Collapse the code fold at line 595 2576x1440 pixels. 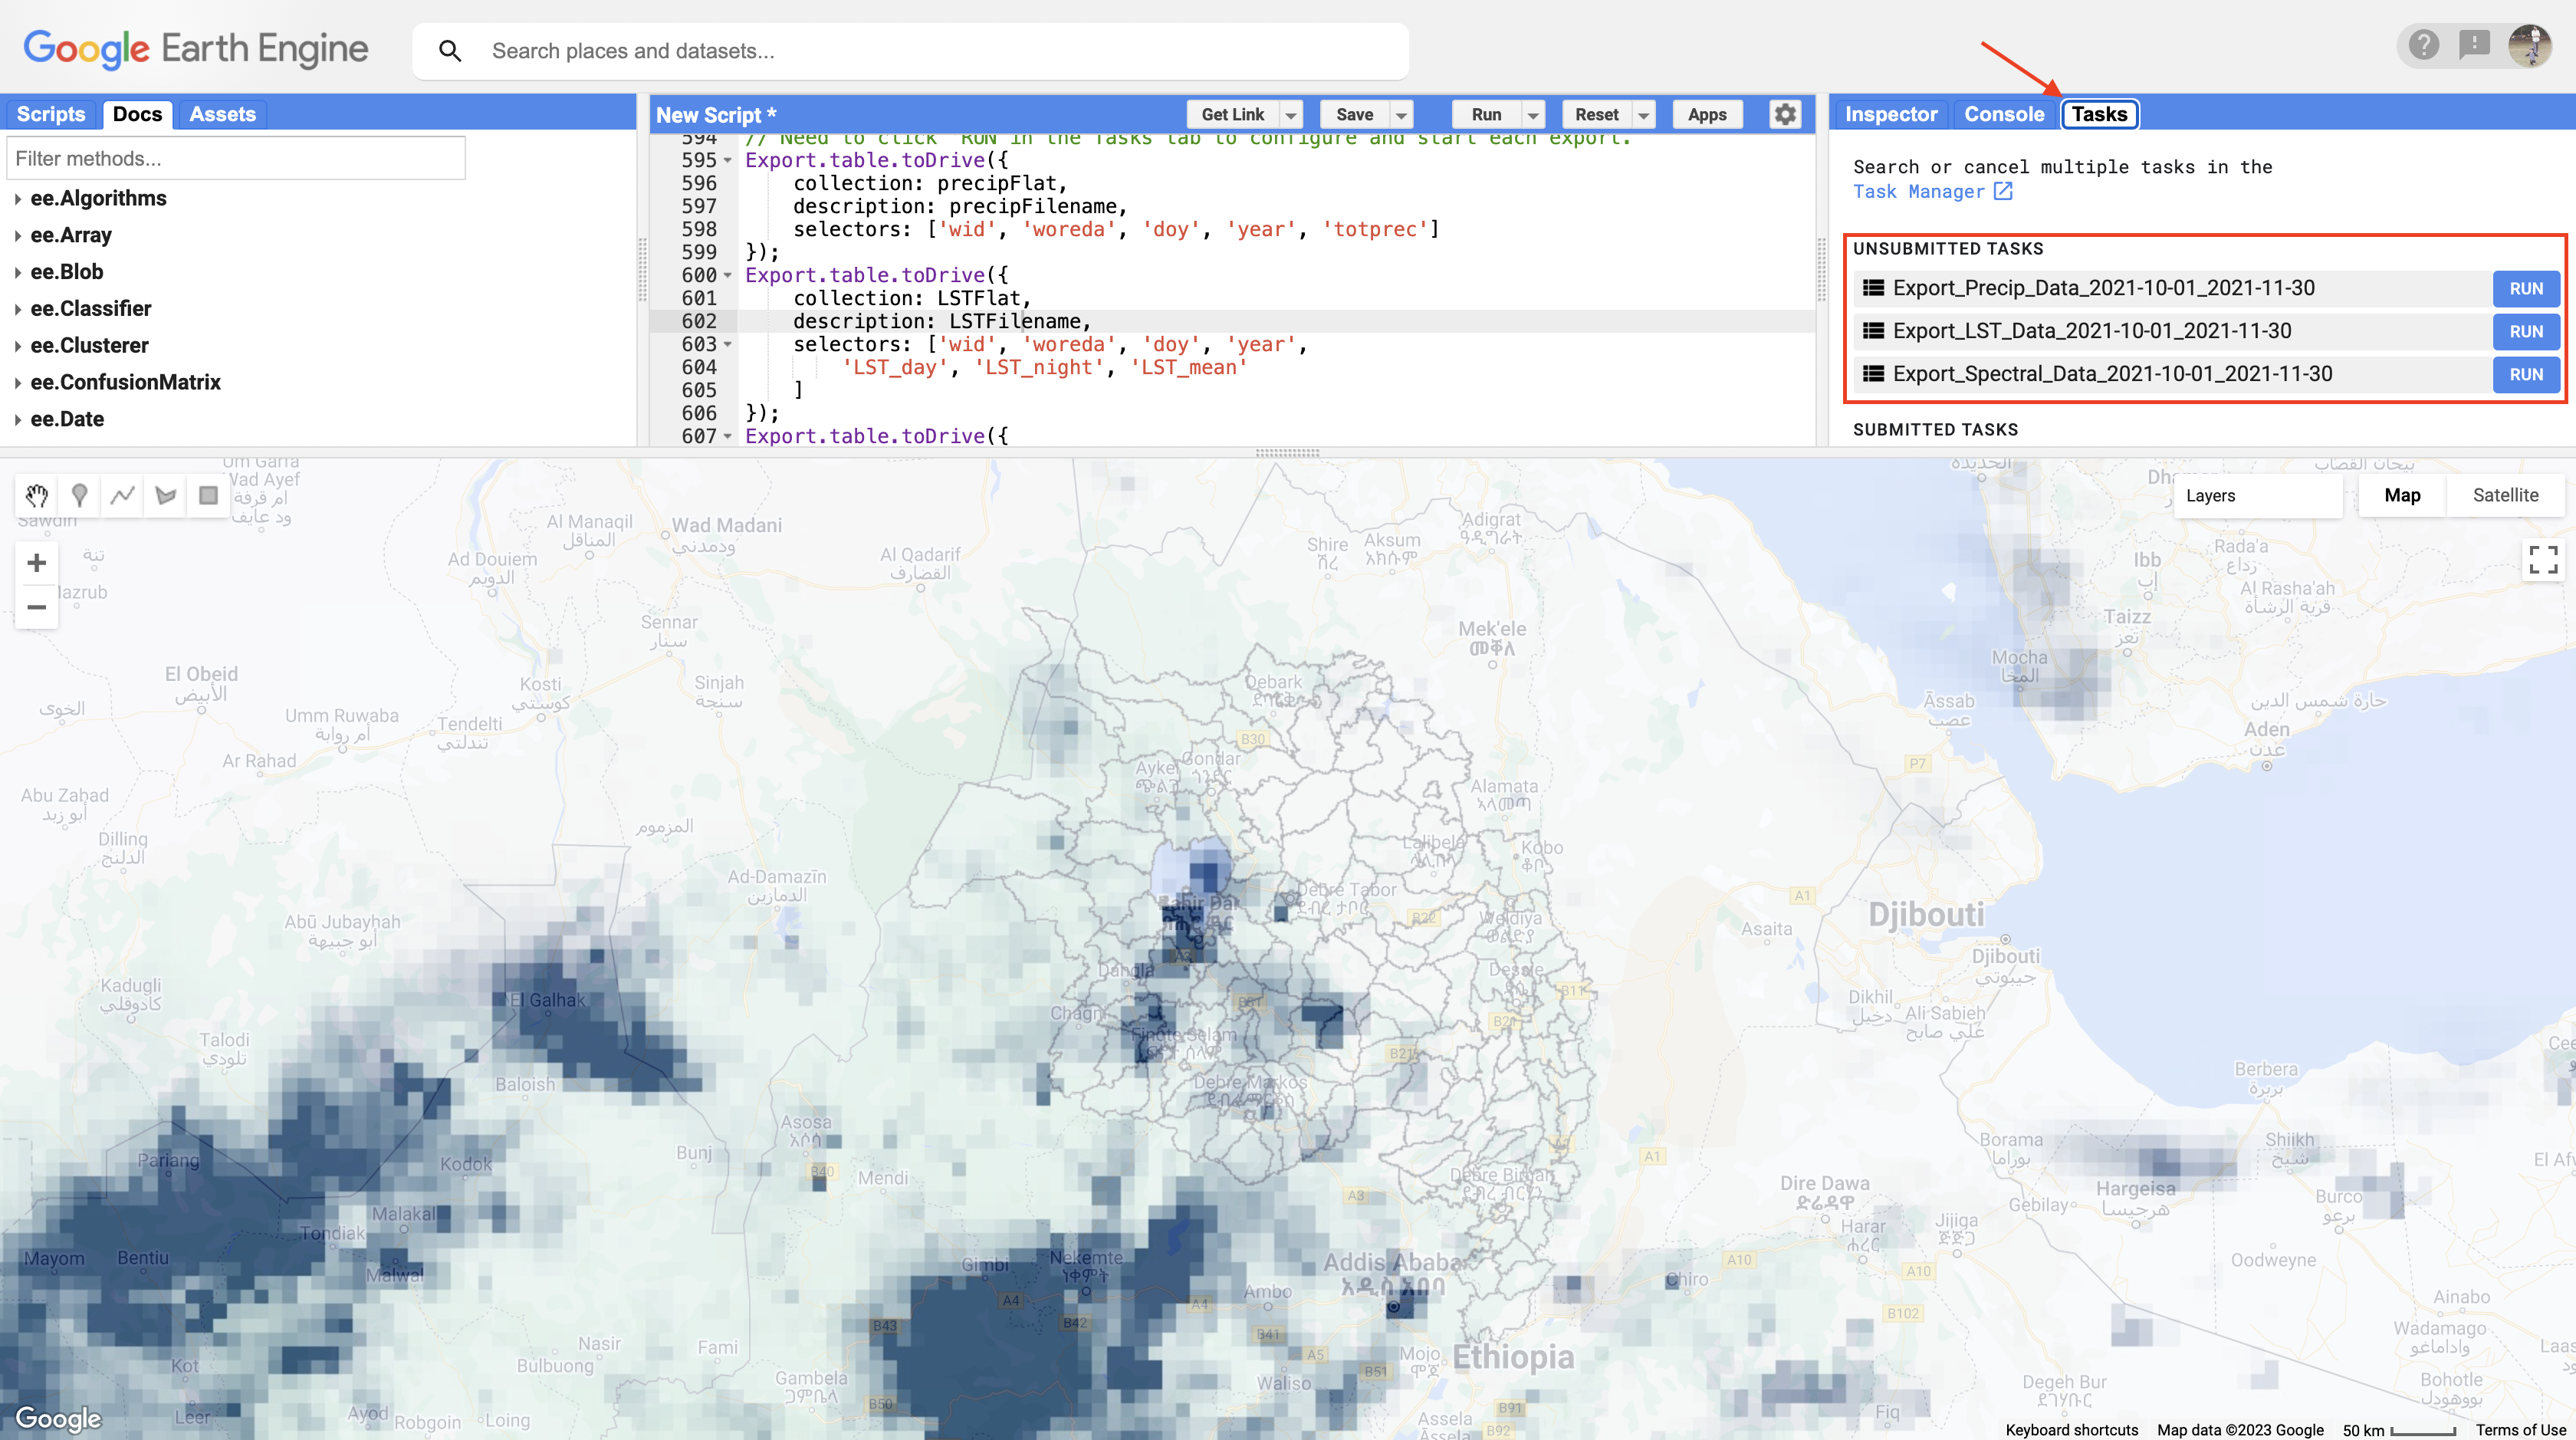point(729,160)
